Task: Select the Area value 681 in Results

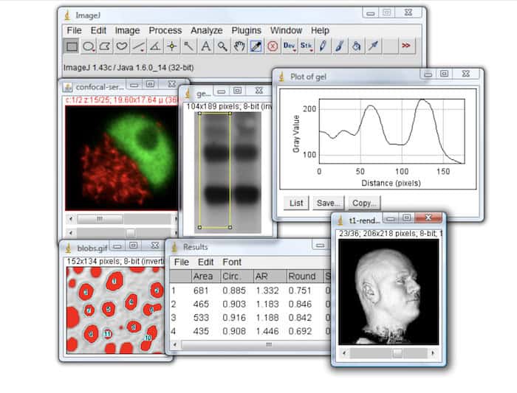Action: pyautogui.click(x=201, y=291)
